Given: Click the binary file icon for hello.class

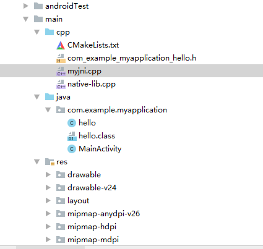Looking at the screenshot, I should point(72,136).
